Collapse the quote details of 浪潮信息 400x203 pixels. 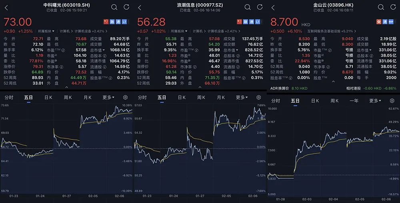coord(200,87)
